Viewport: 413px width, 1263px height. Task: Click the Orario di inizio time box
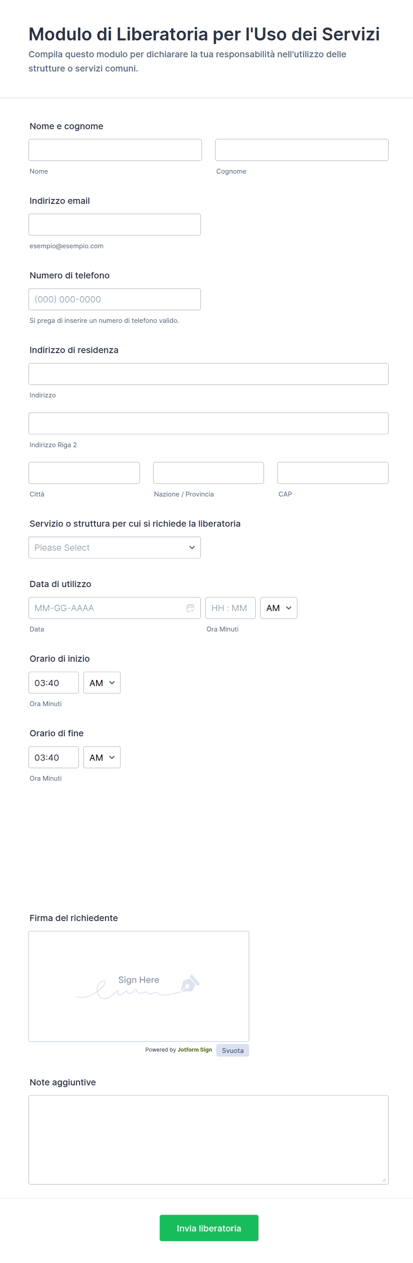click(x=53, y=683)
